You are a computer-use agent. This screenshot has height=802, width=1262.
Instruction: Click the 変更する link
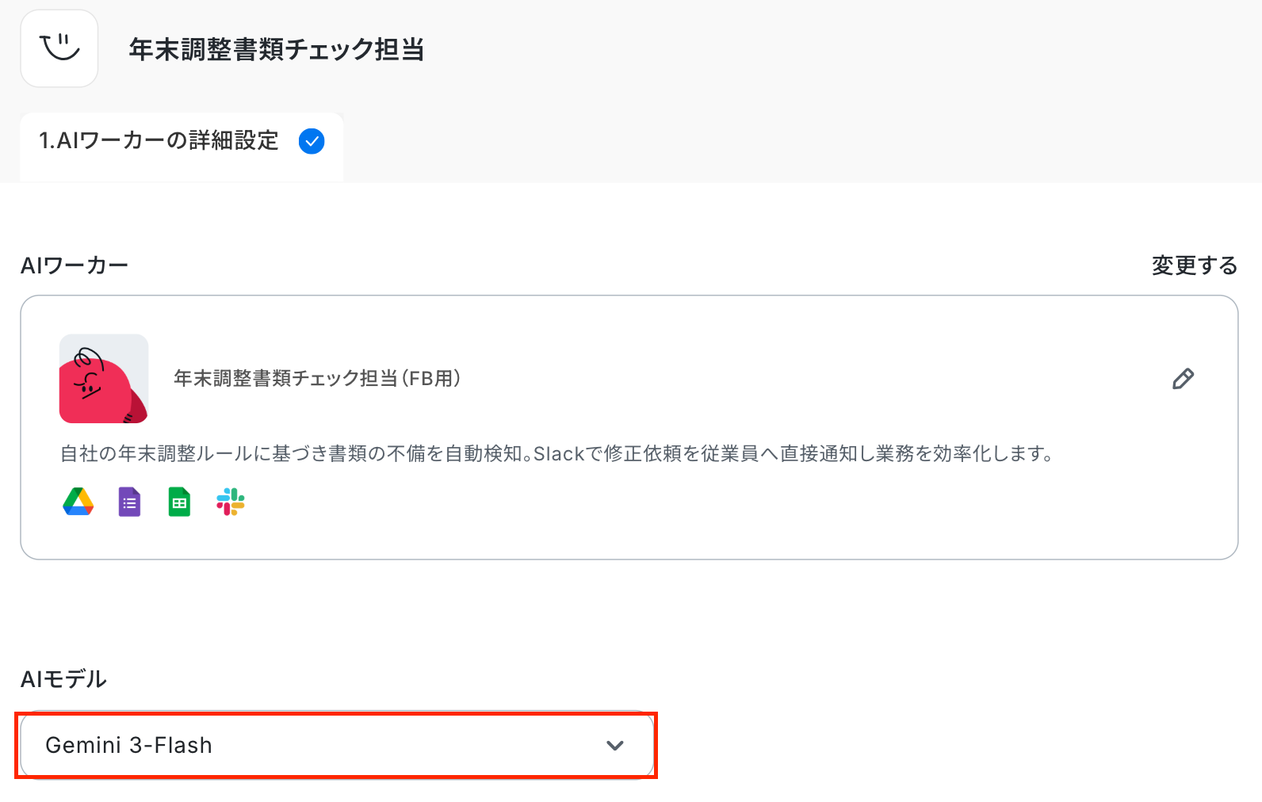click(1195, 265)
